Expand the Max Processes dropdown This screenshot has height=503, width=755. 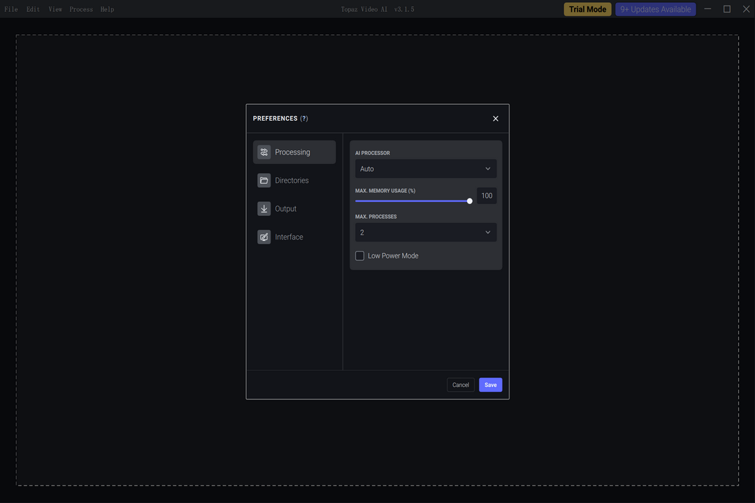coord(425,232)
